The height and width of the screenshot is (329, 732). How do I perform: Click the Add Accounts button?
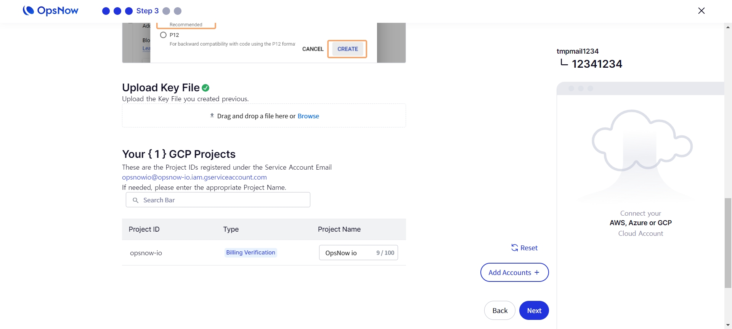click(514, 272)
